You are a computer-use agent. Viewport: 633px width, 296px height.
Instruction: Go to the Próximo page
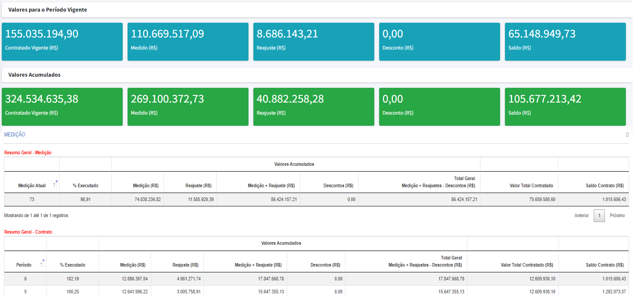tap(617, 216)
